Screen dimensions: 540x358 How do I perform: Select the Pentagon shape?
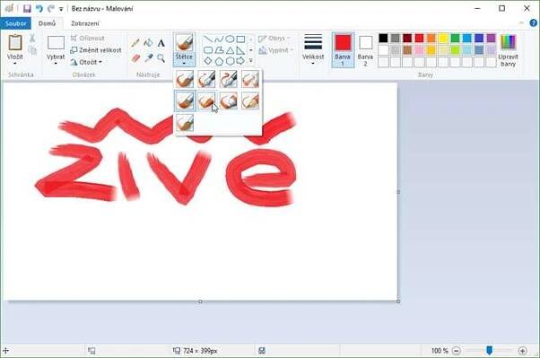pyautogui.click(x=219, y=61)
